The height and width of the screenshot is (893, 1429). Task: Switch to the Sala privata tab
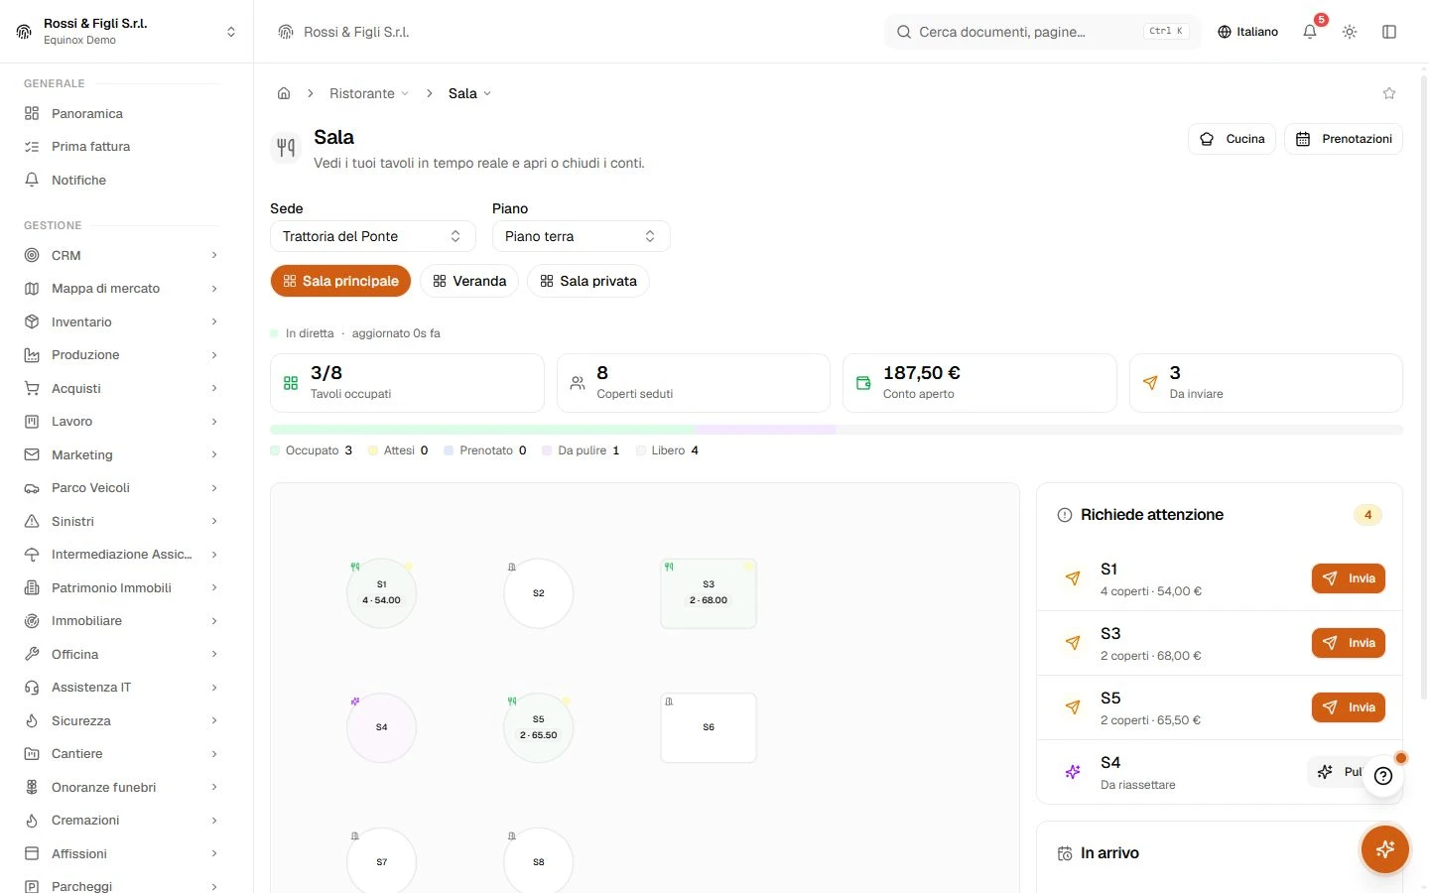tap(588, 281)
